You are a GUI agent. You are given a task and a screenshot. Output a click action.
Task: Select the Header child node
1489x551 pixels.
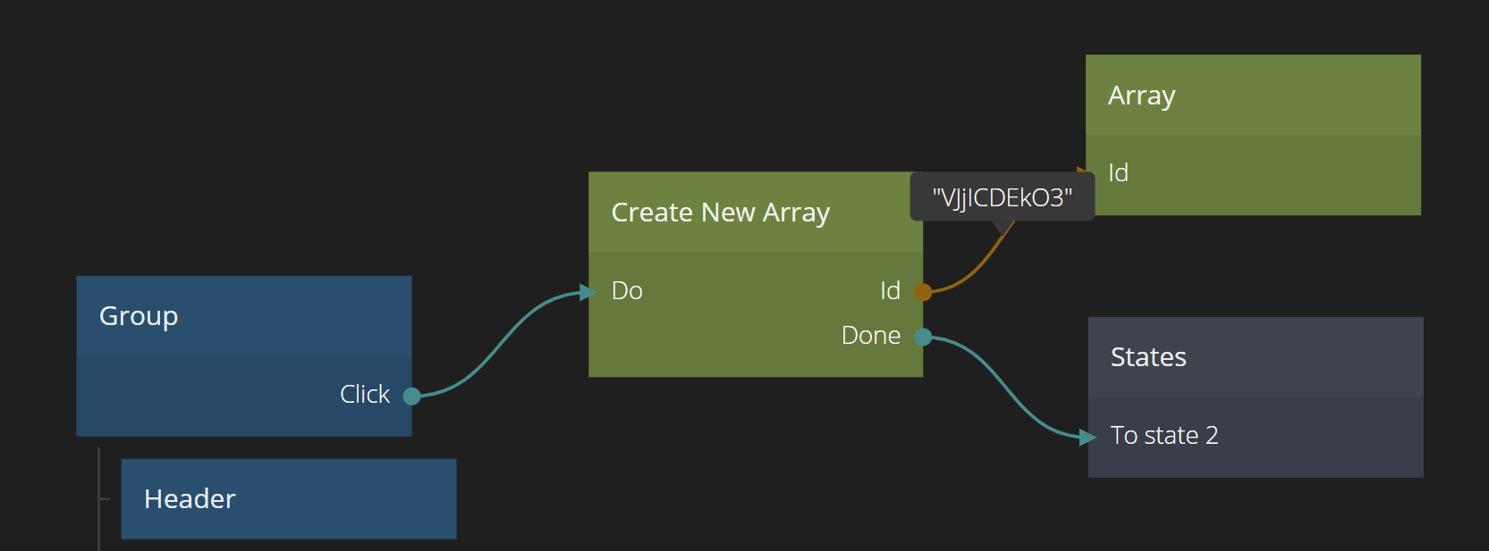click(x=288, y=498)
